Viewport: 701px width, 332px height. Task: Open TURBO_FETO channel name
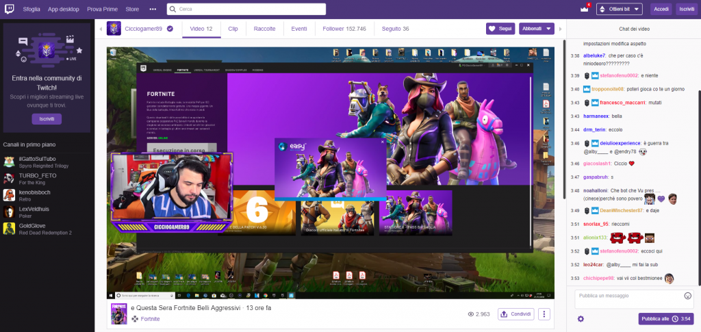pos(38,176)
